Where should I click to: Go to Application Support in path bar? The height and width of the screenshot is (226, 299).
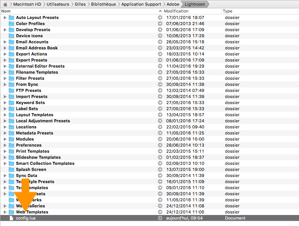[141, 4]
